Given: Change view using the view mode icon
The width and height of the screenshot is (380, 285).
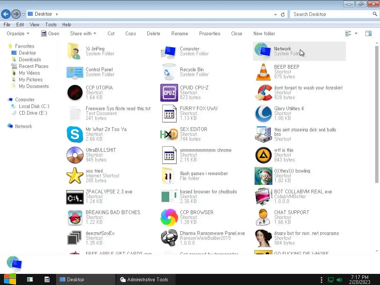Looking at the screenshot, I should (348, 33).
